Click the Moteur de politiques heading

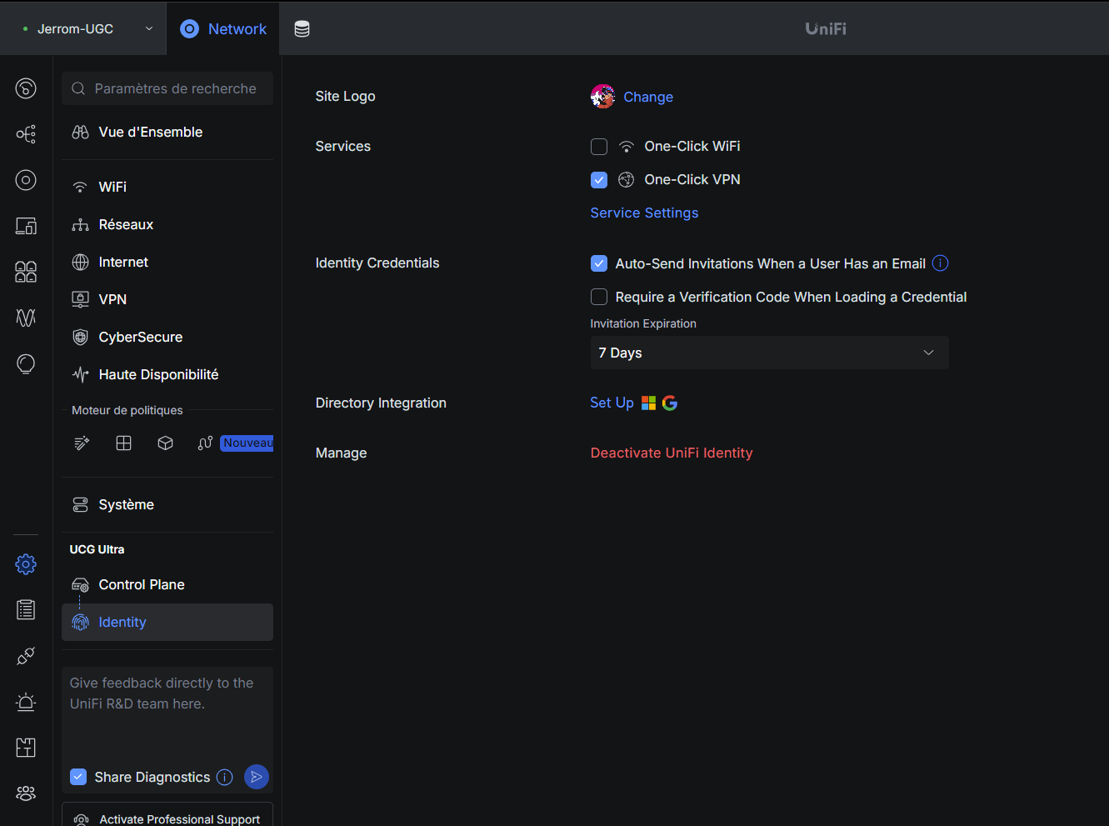[127, 410]
